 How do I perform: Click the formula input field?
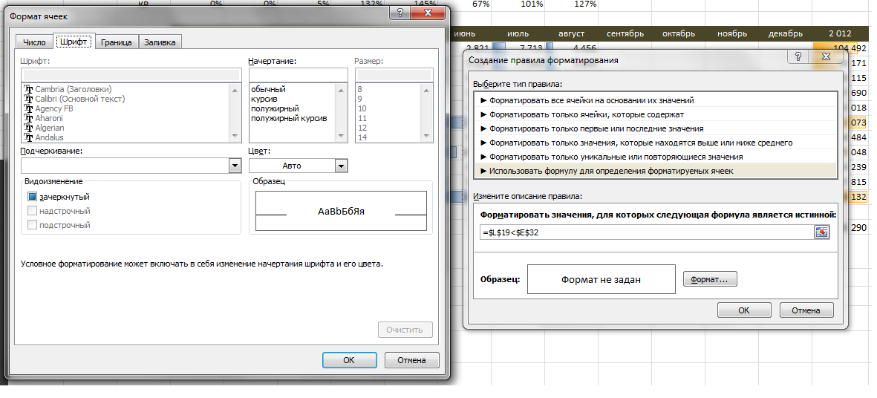point(646,232)
